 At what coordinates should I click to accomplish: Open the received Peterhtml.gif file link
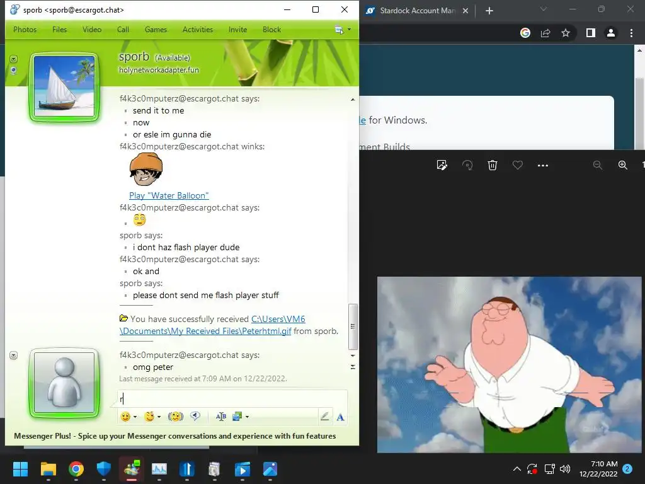tap(212, 325)
